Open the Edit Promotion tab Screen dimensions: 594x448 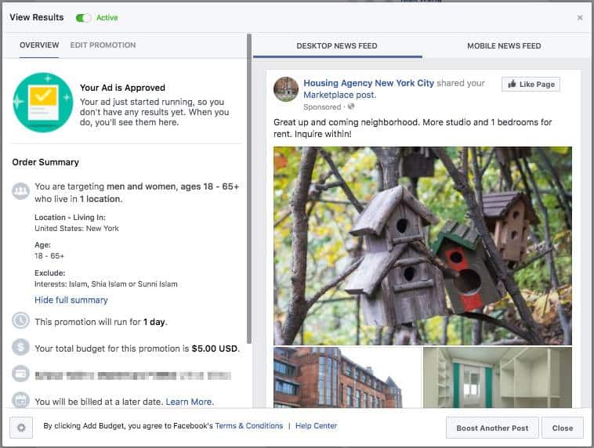point(103,45)
